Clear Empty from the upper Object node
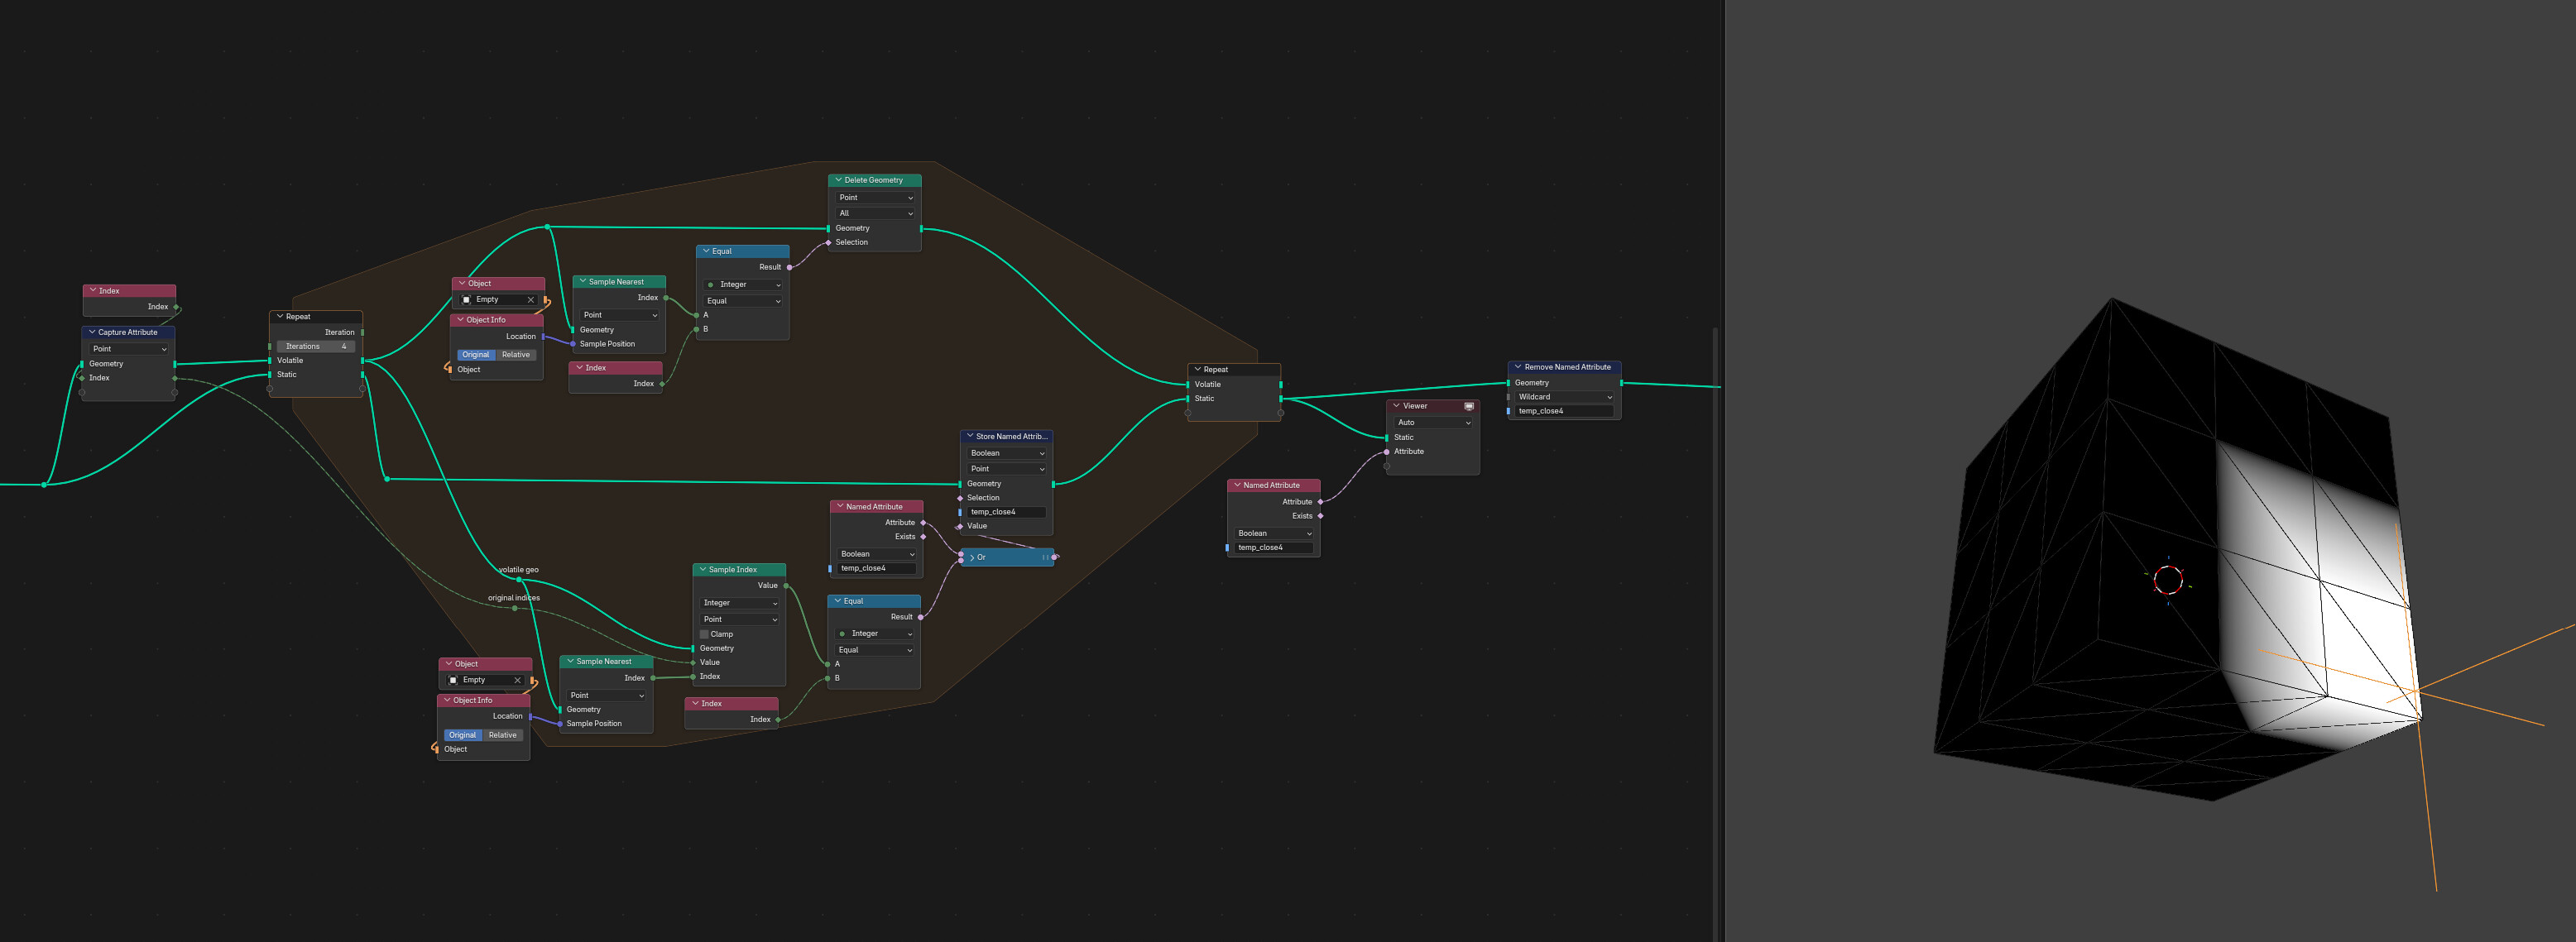Screen dimensions: 2576x942 [530, 299]
